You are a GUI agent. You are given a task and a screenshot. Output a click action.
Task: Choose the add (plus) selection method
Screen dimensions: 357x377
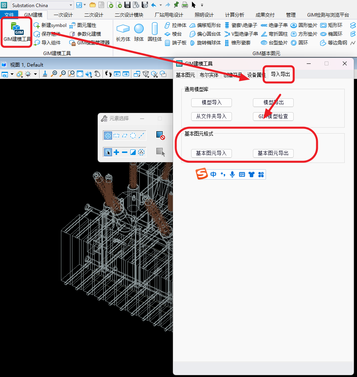116,152
